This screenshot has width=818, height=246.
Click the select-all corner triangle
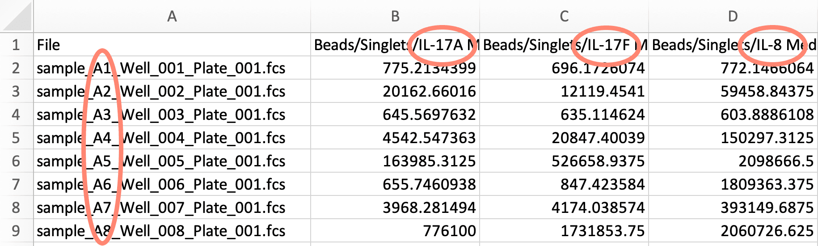(x=17, y=16)
